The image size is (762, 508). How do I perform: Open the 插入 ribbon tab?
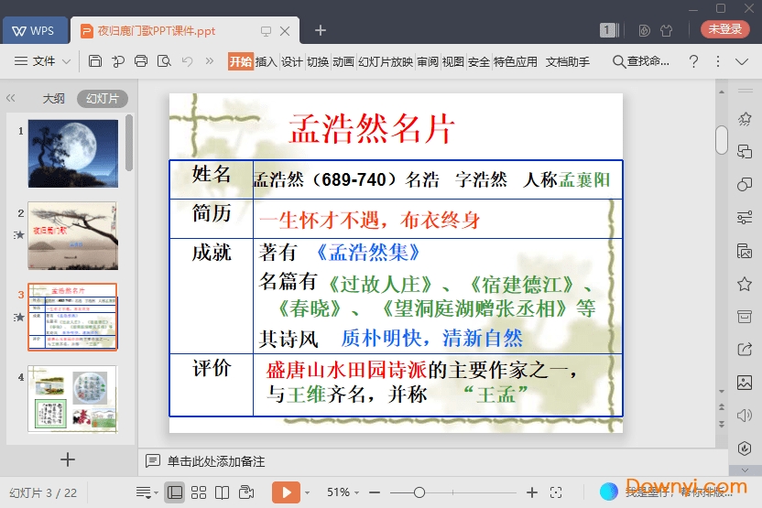coord(266,61)
